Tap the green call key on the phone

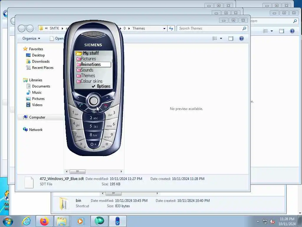(x=81, y=106)
